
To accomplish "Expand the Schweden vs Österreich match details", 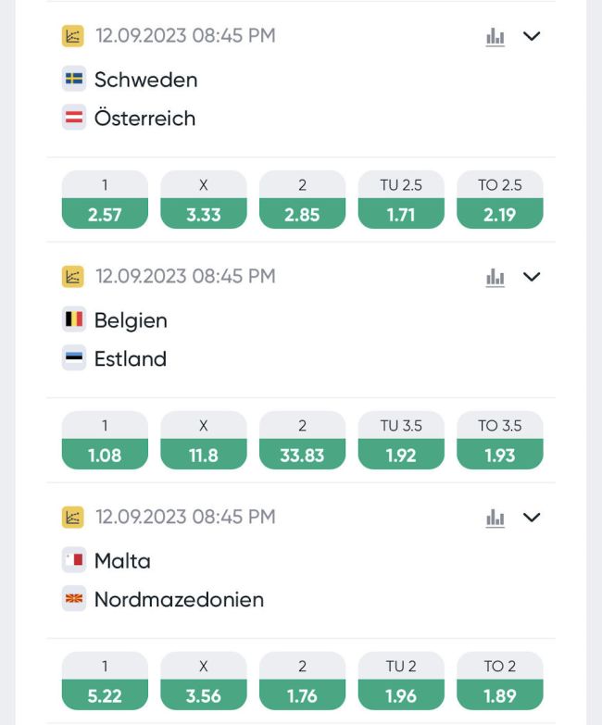I will (x=532, y=36).
